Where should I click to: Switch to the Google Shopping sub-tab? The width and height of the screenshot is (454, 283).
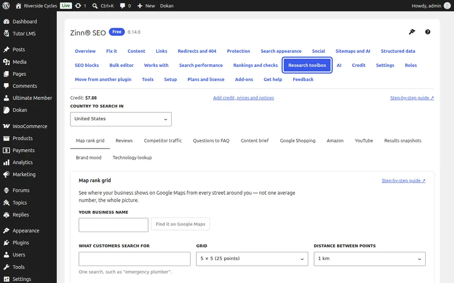(x=297, y=141)
